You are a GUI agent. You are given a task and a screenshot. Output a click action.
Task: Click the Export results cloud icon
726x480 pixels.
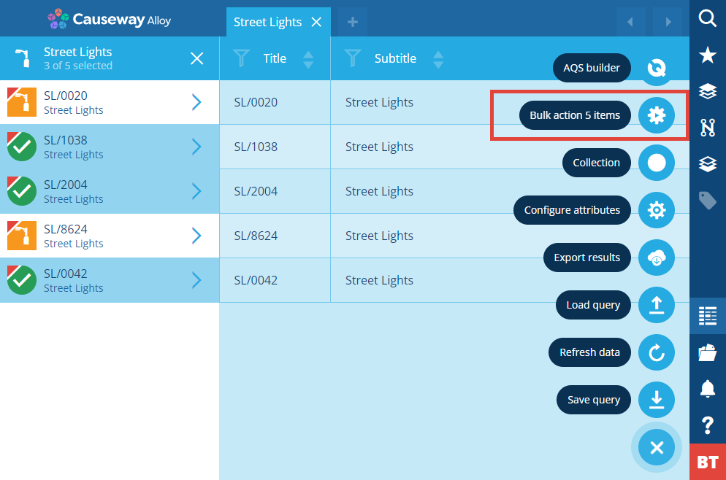[x=656, y=258]
